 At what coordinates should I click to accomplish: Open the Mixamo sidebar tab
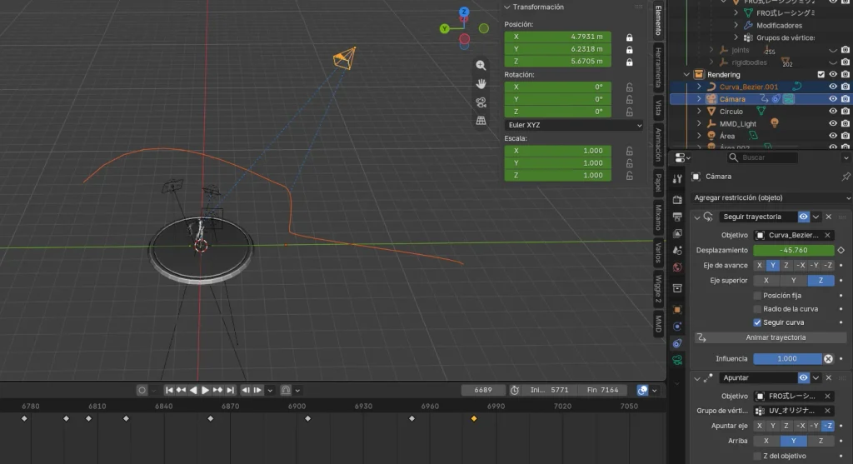pyautogui.click(x=658, y=217)
